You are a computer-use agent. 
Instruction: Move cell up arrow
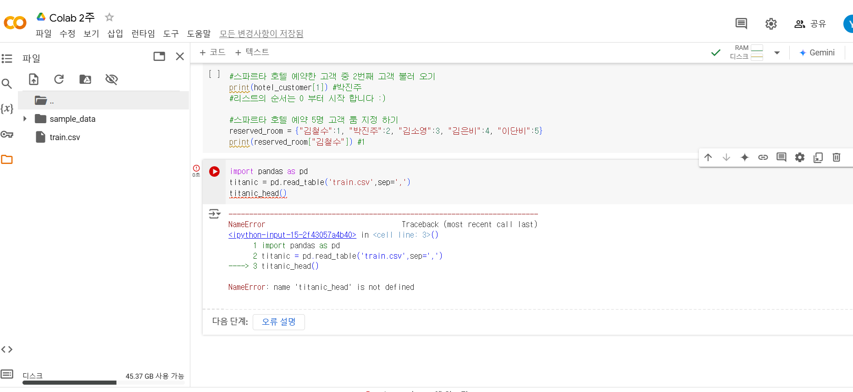(x=708, y=158)
